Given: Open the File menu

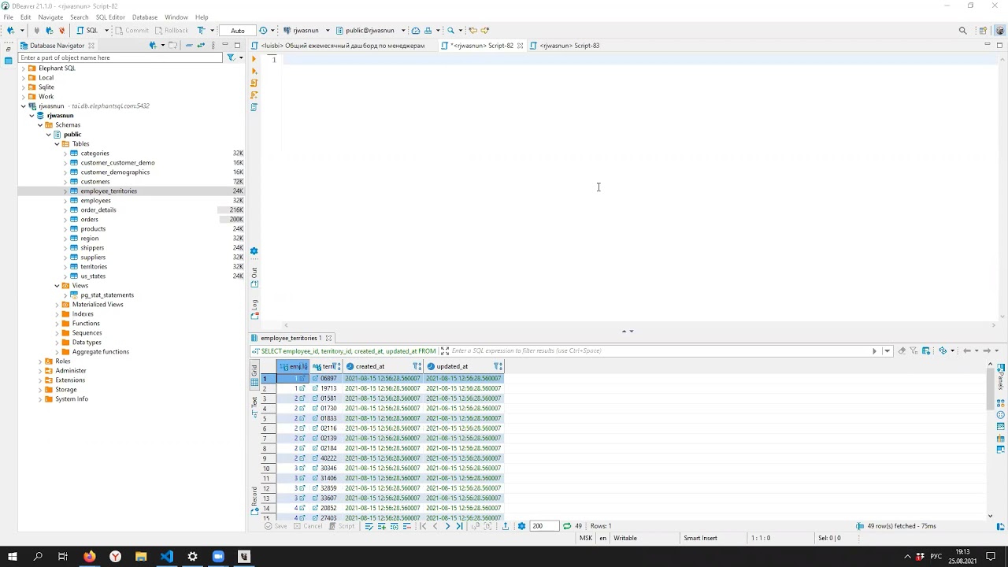Looking at the screenshot, I should (8, 17).
